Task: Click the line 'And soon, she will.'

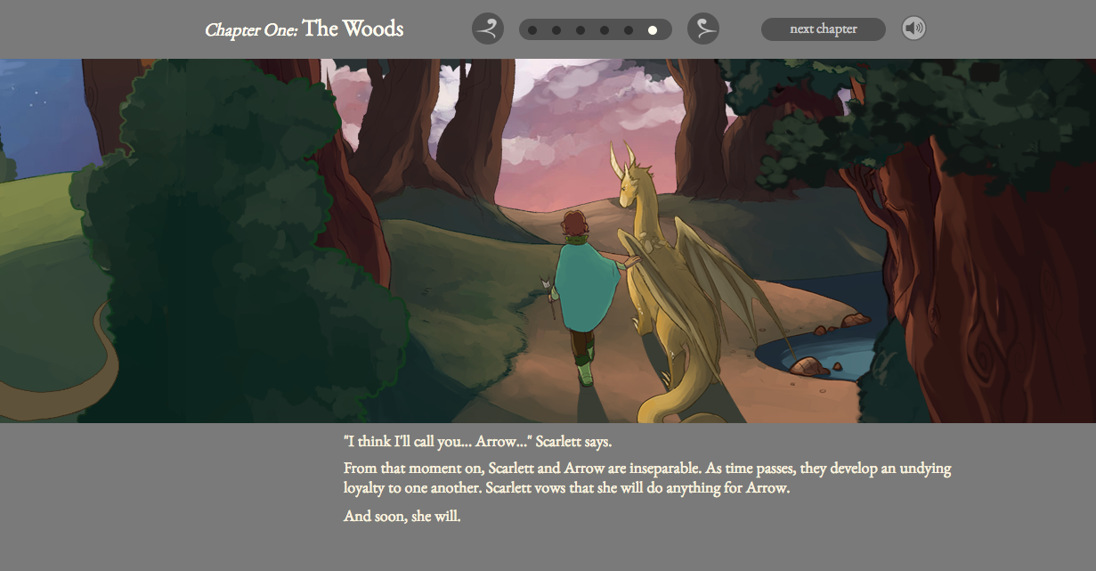Action: click(x=402, y=516)
